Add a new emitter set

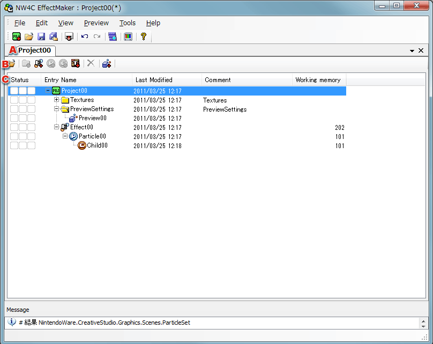coord(106,63)
